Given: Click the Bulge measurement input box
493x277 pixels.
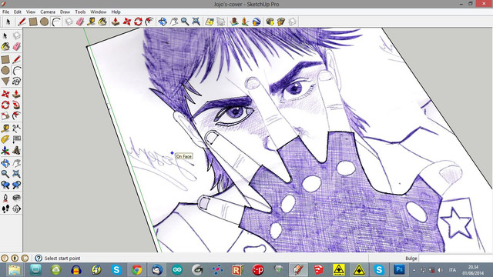Looking at the screenshot, I should point(456,259).
